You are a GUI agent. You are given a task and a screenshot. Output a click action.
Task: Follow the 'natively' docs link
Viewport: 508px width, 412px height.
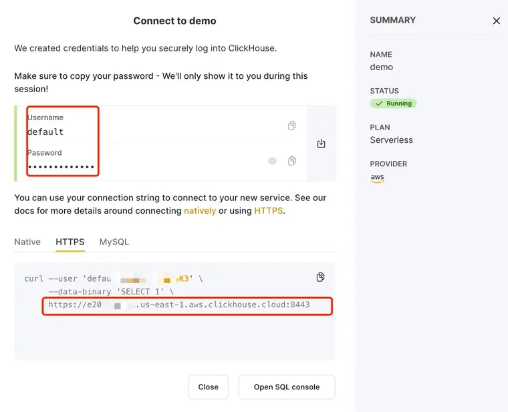click(x=200, y=210)
